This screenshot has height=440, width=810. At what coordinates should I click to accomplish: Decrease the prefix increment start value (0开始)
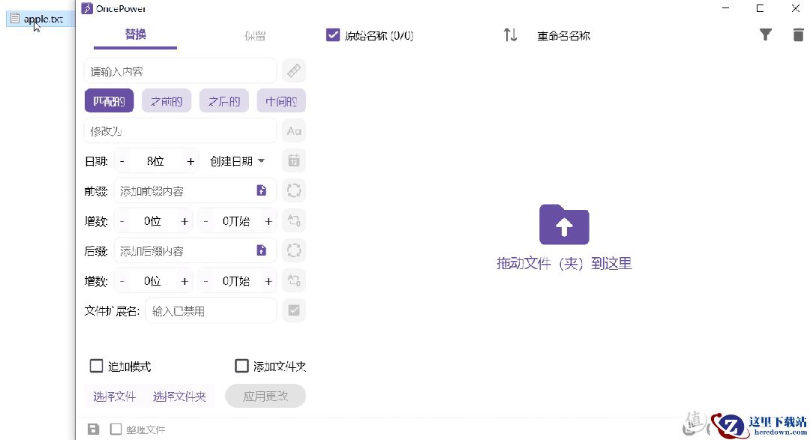pos(206,221)
